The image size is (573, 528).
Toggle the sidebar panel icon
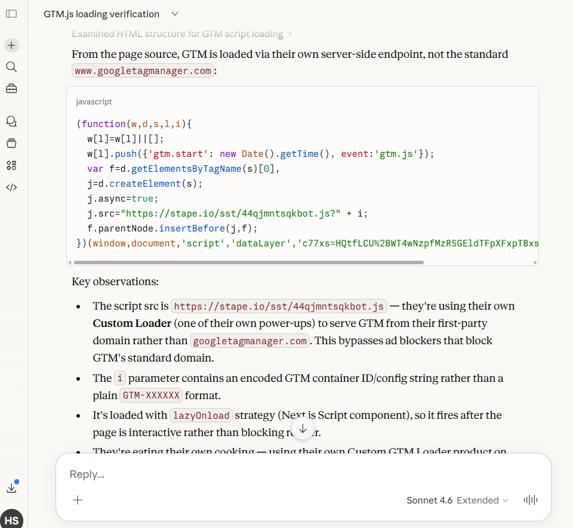click(11, 13)
